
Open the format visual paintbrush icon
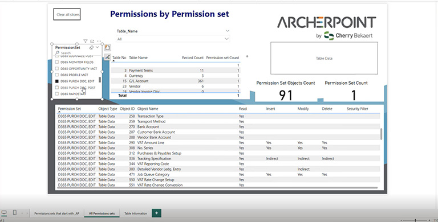(108, 57)
